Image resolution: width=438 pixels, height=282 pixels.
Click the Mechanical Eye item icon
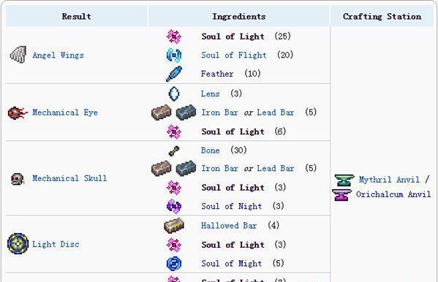point(18,113)
